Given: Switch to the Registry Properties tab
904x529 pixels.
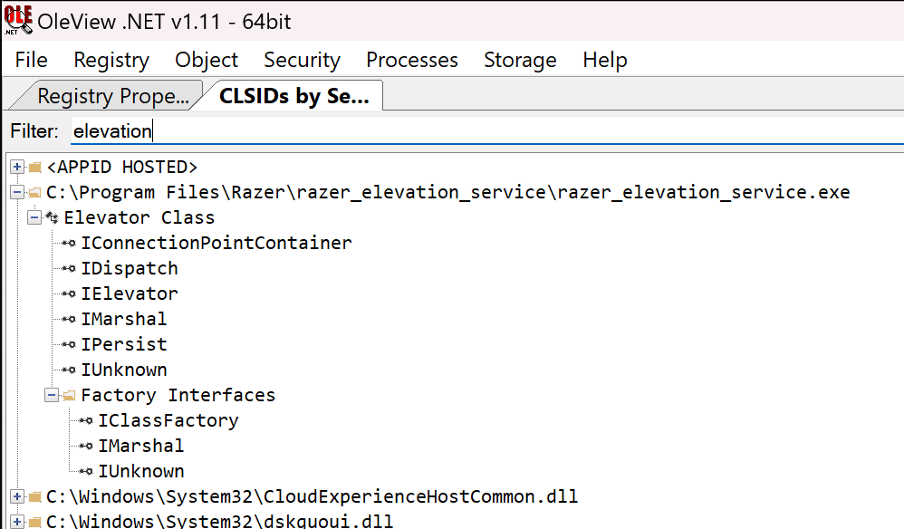Looking at the screenshot, I should pyautogui.click(x=112, y=96).
